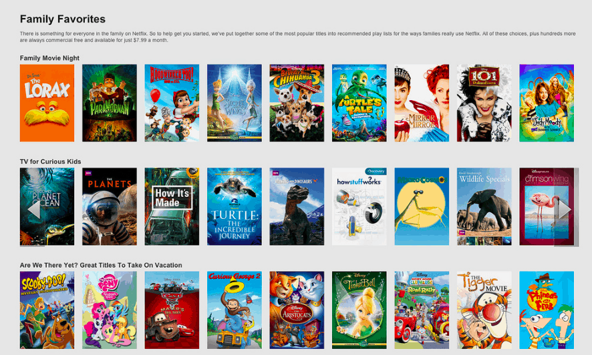592x355 pixels.
Task: Select Walking with Dinosaurs poster
Action: click(297, 206)
